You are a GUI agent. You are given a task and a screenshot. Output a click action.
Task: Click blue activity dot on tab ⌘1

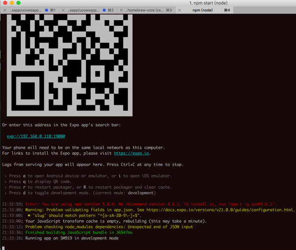click(x=46, y=10)
